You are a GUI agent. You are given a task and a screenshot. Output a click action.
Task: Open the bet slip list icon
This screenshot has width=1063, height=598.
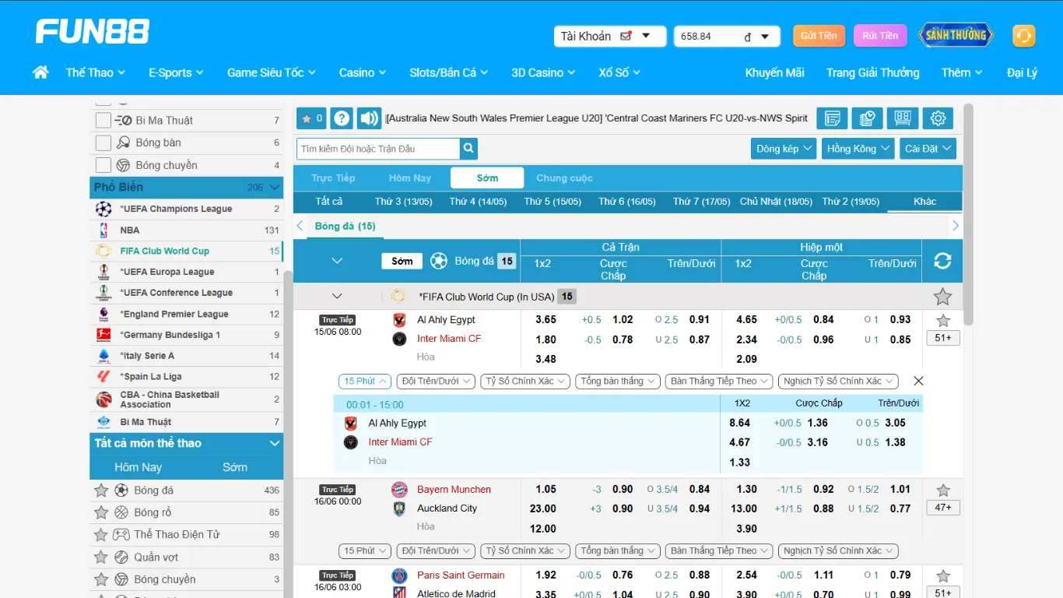coord(832,118)
